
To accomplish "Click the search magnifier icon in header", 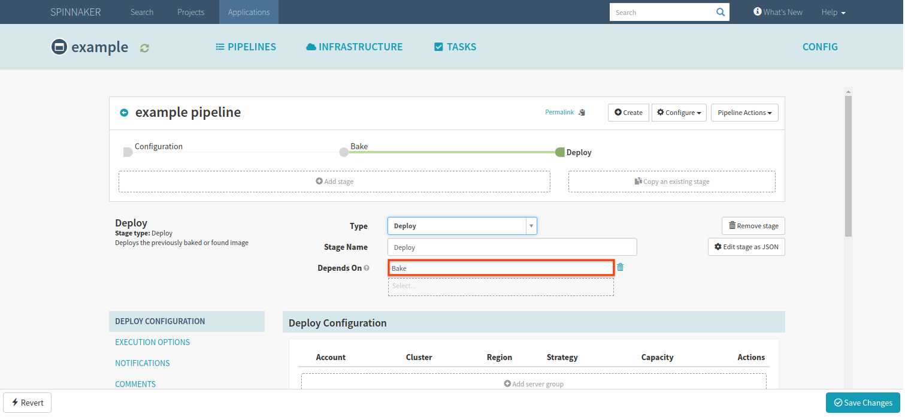I will pyautogui.click(x=720, y=12).
